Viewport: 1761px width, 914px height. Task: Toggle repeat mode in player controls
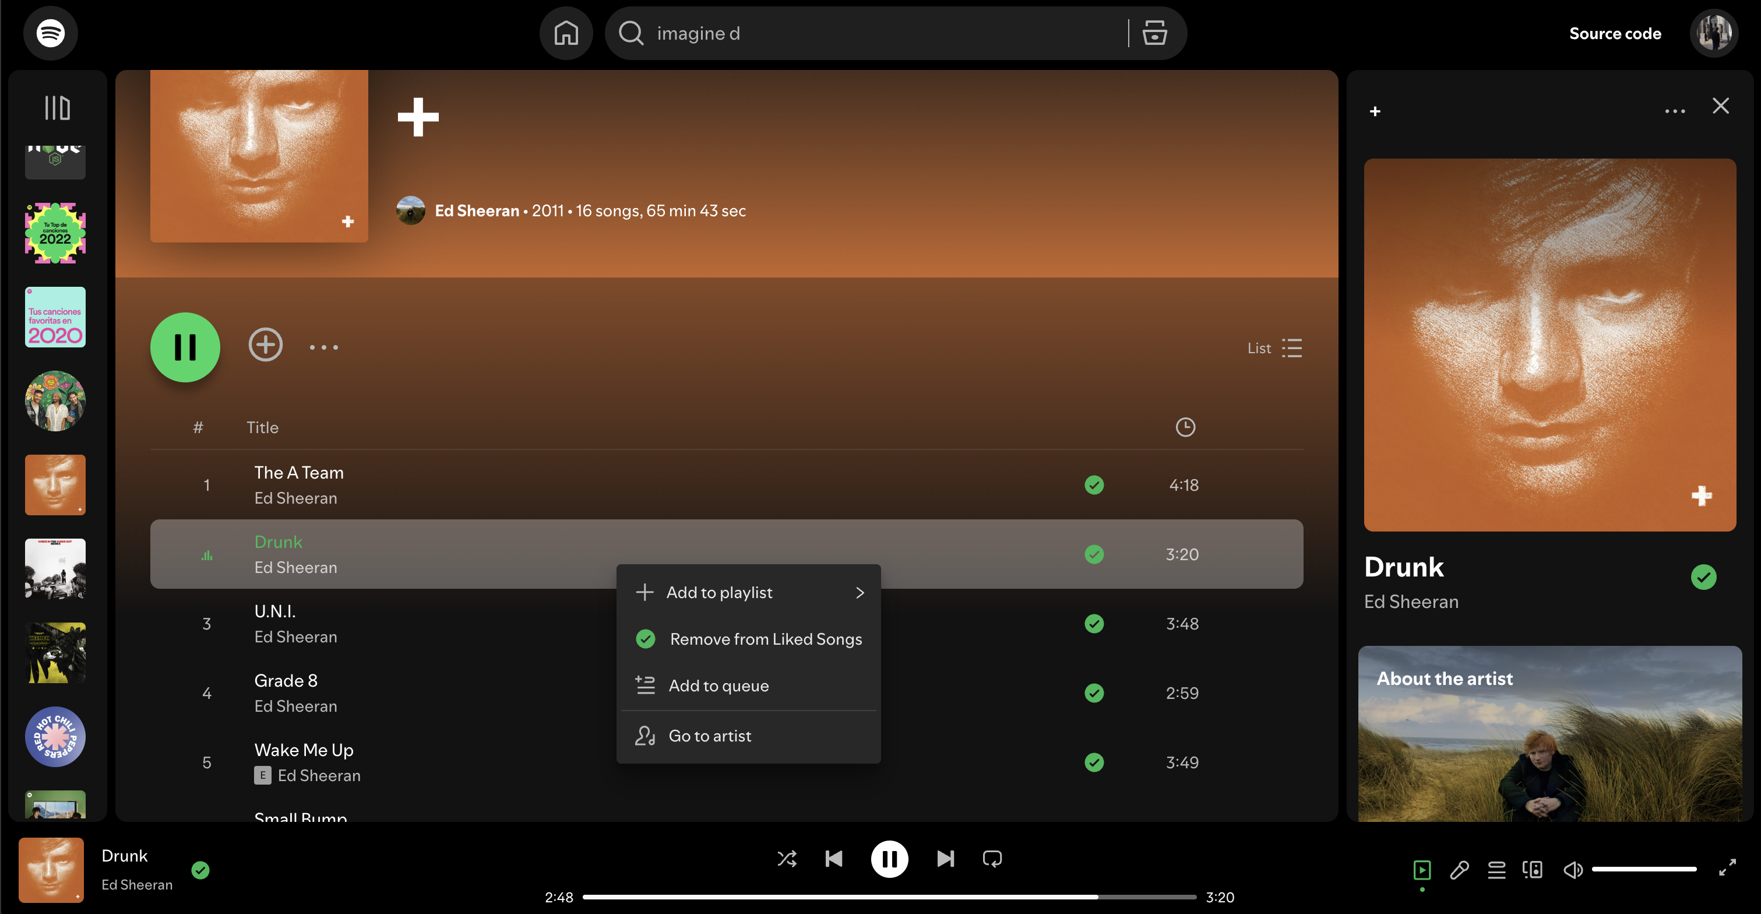tap(992, 859)
